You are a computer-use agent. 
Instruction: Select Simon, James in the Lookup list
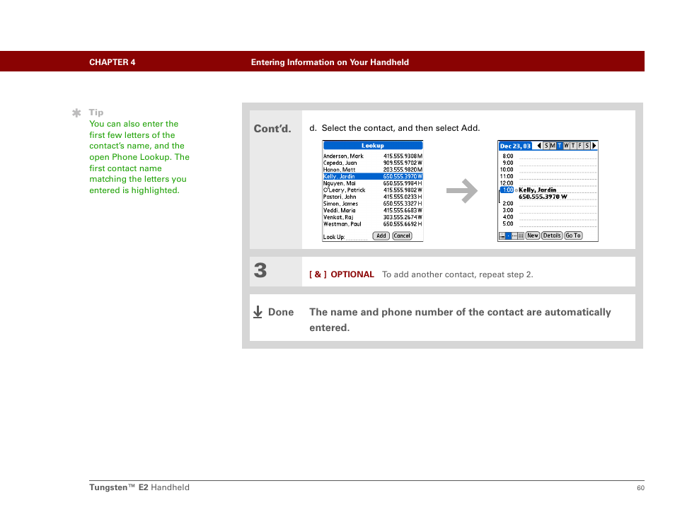373,204
